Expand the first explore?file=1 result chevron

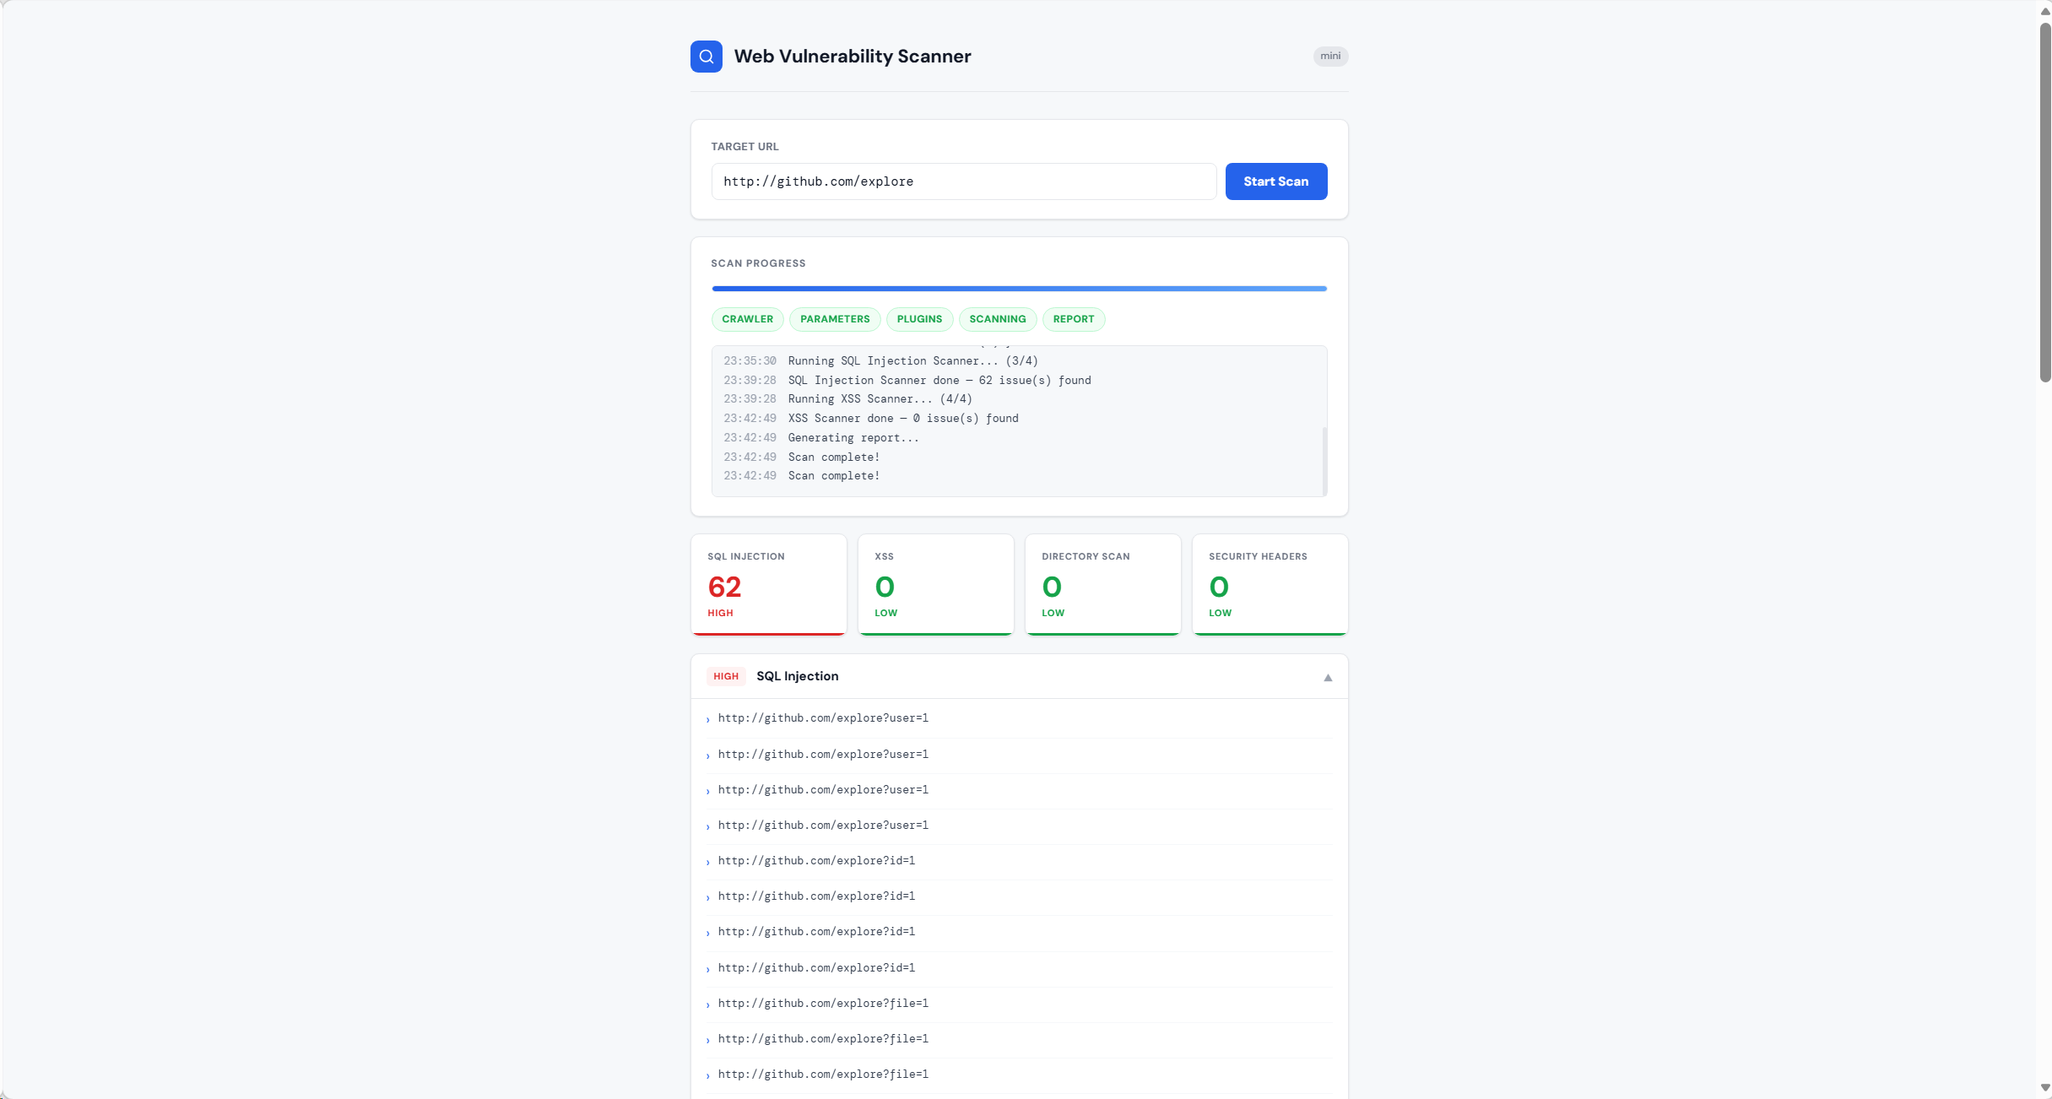(708, 1004)
